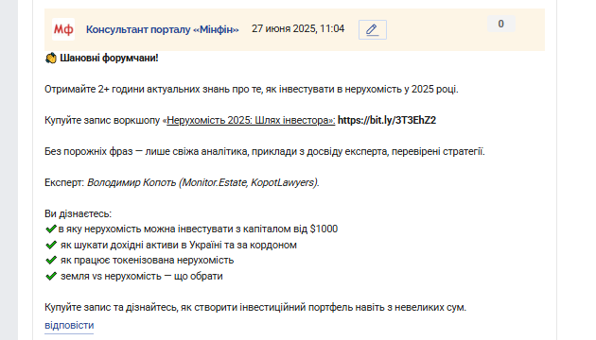Image resolution: width=596 pixels, height=340 pixels.
Task: Click the checkmark beside земля vs нерухомість
Action: click(50, 276)
